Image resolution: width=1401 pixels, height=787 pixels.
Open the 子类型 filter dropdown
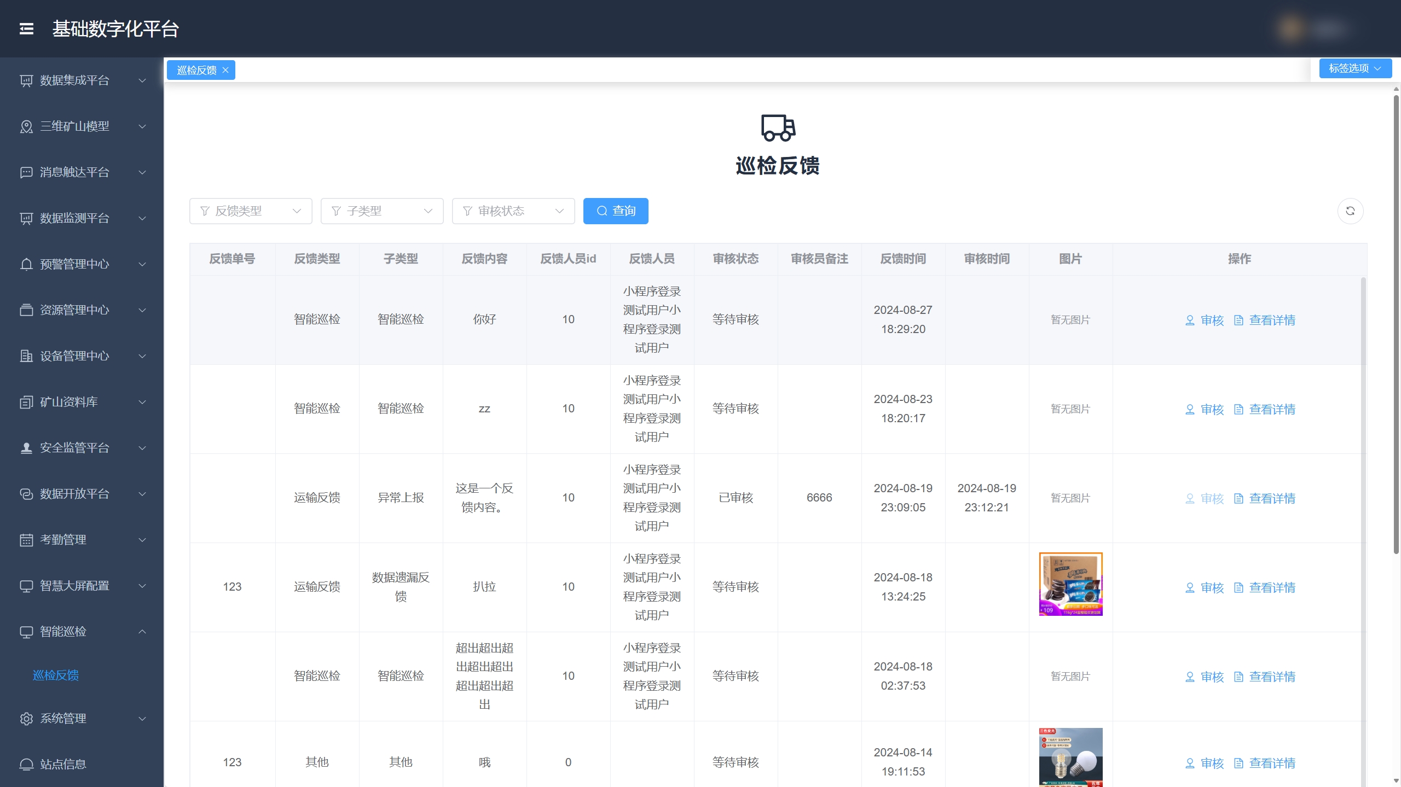coord(382,211)
